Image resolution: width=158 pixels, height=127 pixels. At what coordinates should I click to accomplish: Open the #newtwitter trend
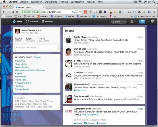(x=20, y=61)
